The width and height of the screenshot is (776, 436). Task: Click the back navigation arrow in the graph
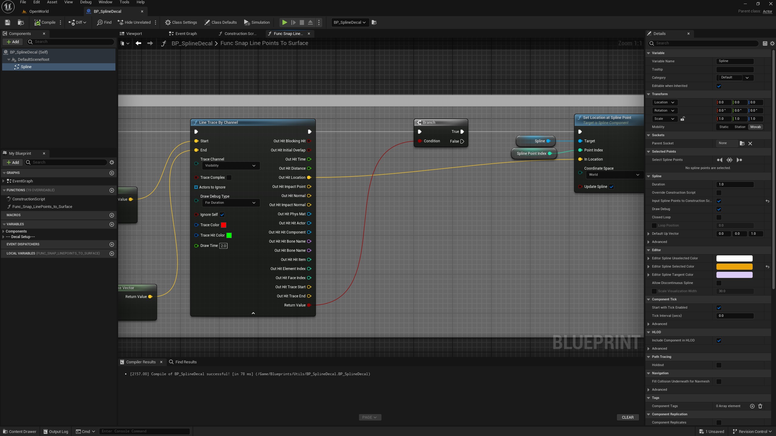[139, 43]
